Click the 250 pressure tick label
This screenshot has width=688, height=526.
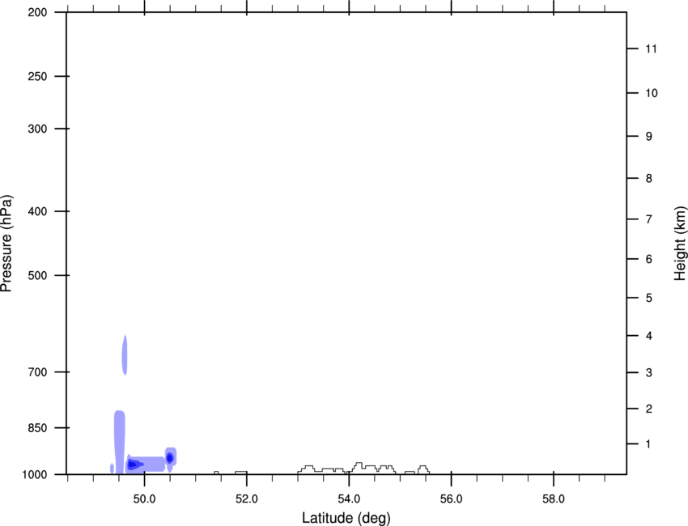pyautogui.click(x=37, y=76)
